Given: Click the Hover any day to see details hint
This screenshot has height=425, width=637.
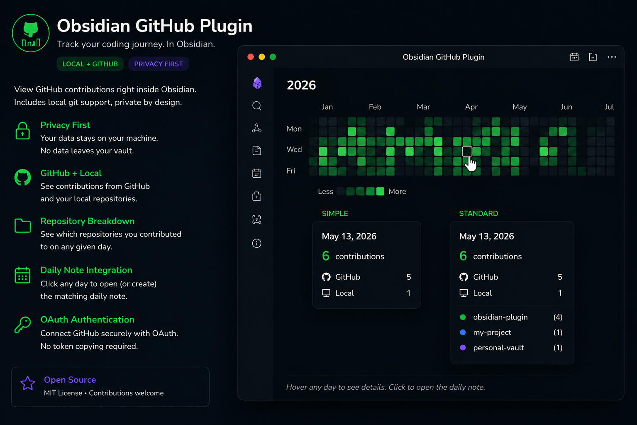Looking at the screenshot, I should [386, 387].
